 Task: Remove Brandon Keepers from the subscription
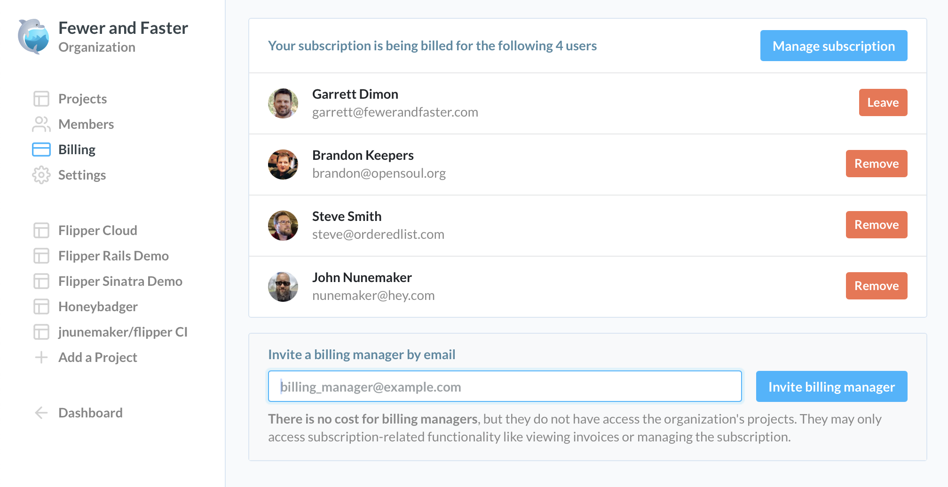(x=876, y=164)
